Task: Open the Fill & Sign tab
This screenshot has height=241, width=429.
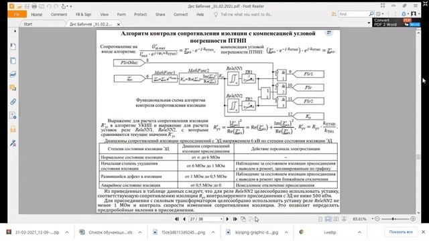Action: [83, 15]
